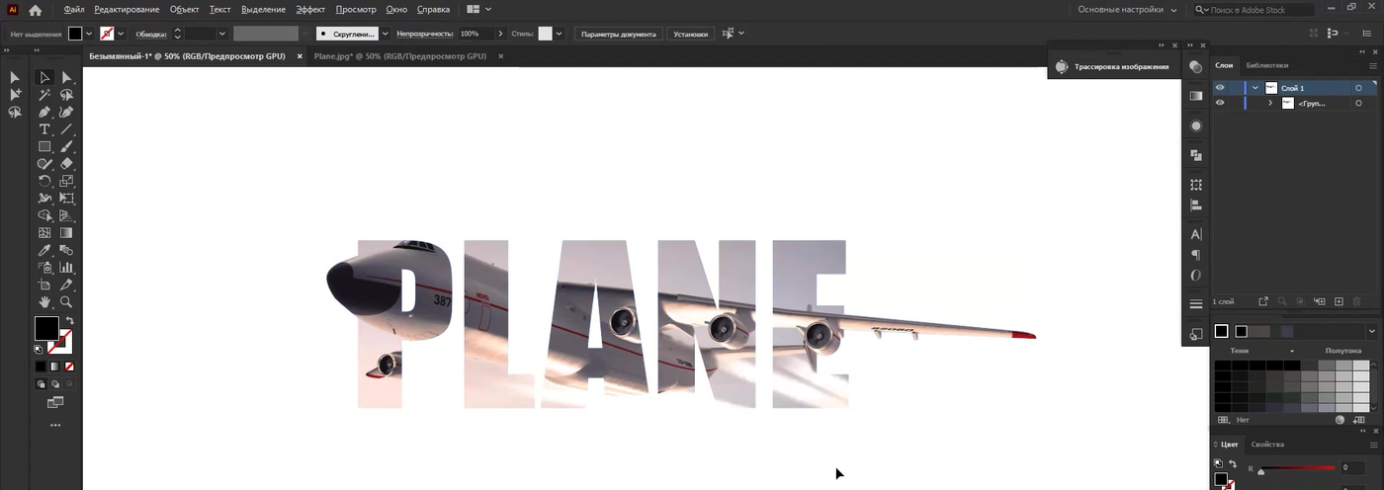
Task: Select the Line Segment tool
Action: pos(66,129)
